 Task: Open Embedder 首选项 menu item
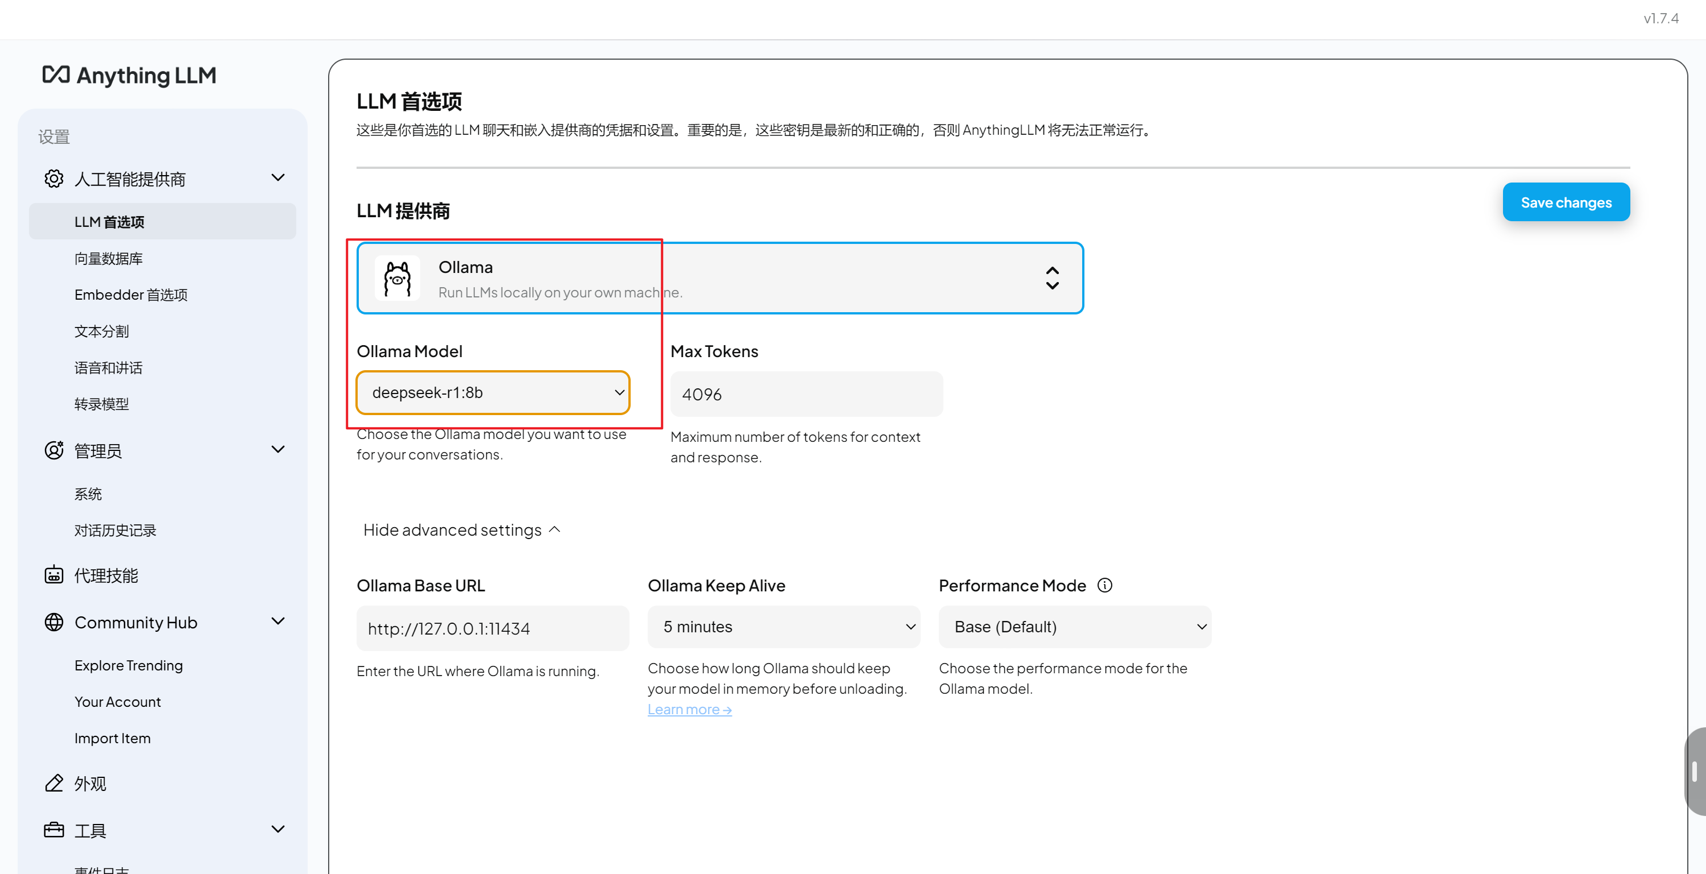coord(131,295)
